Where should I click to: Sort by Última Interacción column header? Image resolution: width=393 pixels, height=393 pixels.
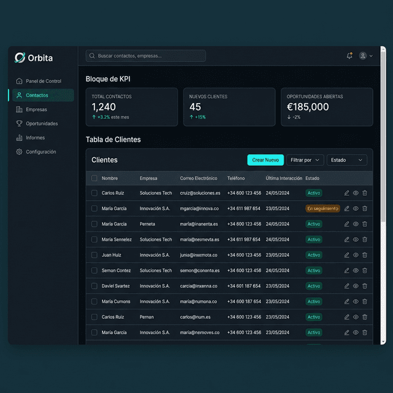(284, 178)
